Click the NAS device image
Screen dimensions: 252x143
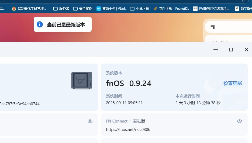[82, 80]
